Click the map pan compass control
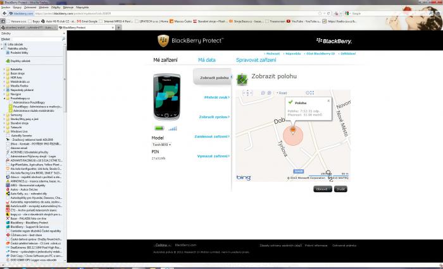 [x=247, y=93]
